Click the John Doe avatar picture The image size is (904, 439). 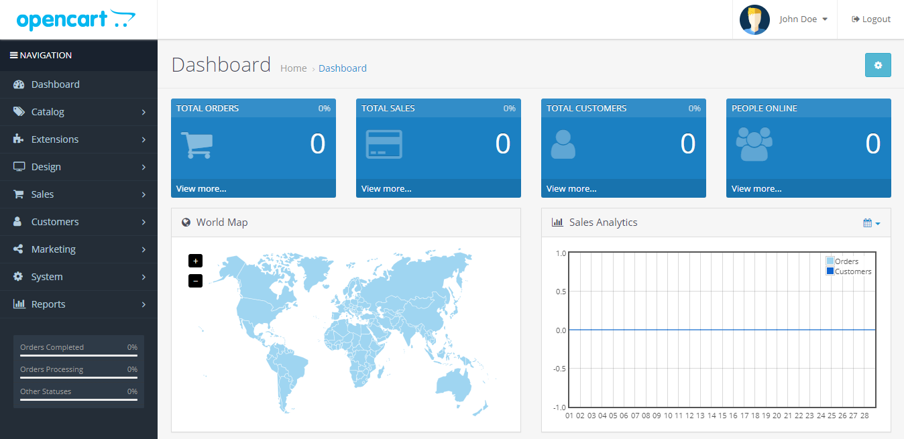(x=754, y=19)
